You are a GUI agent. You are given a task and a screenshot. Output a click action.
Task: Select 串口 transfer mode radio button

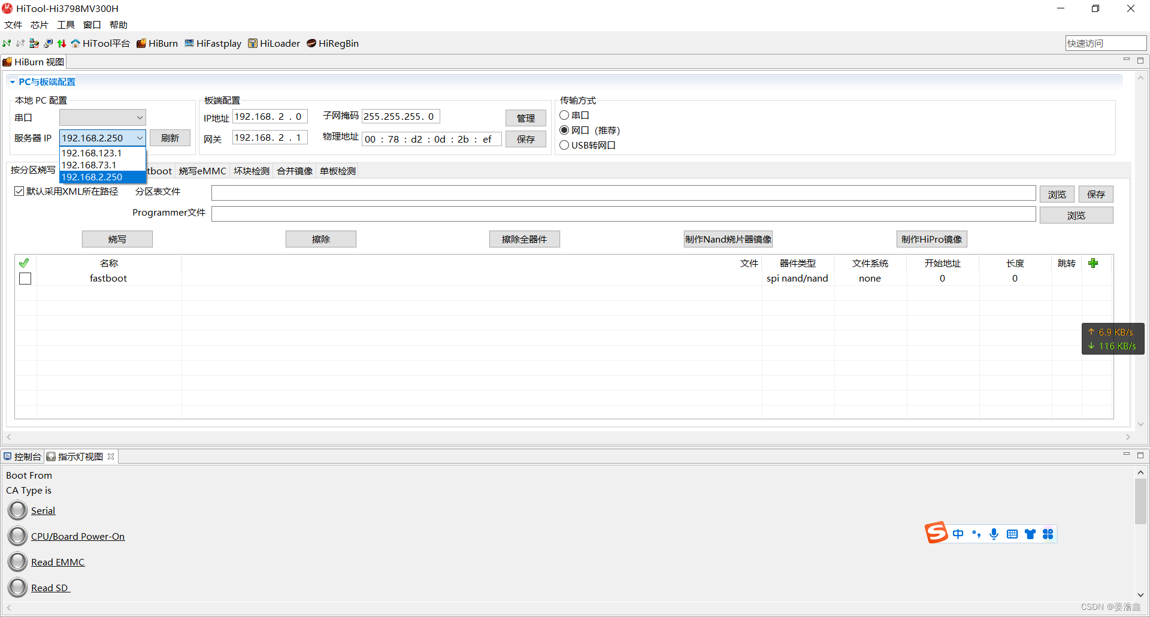point(564,115)
